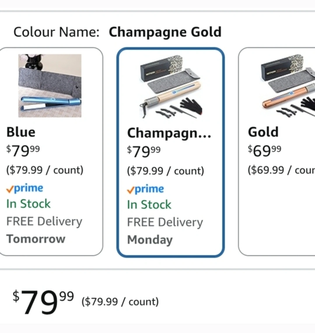Select the Blue straightener thumbnail image
This screenshot has height=333, width=315.
coord(50,85)
